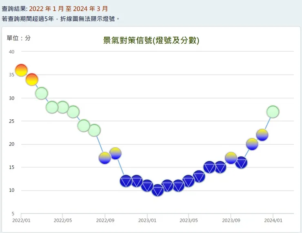Click the x-axis label 2024/01
The image size is (302, 233).
tap(273, 220)
